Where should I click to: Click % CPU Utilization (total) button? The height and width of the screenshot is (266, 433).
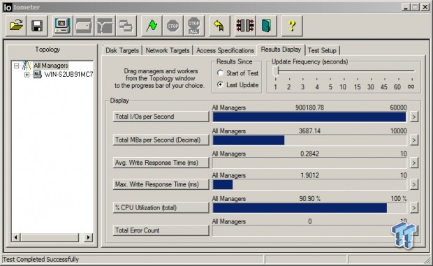tap(161, 207)
